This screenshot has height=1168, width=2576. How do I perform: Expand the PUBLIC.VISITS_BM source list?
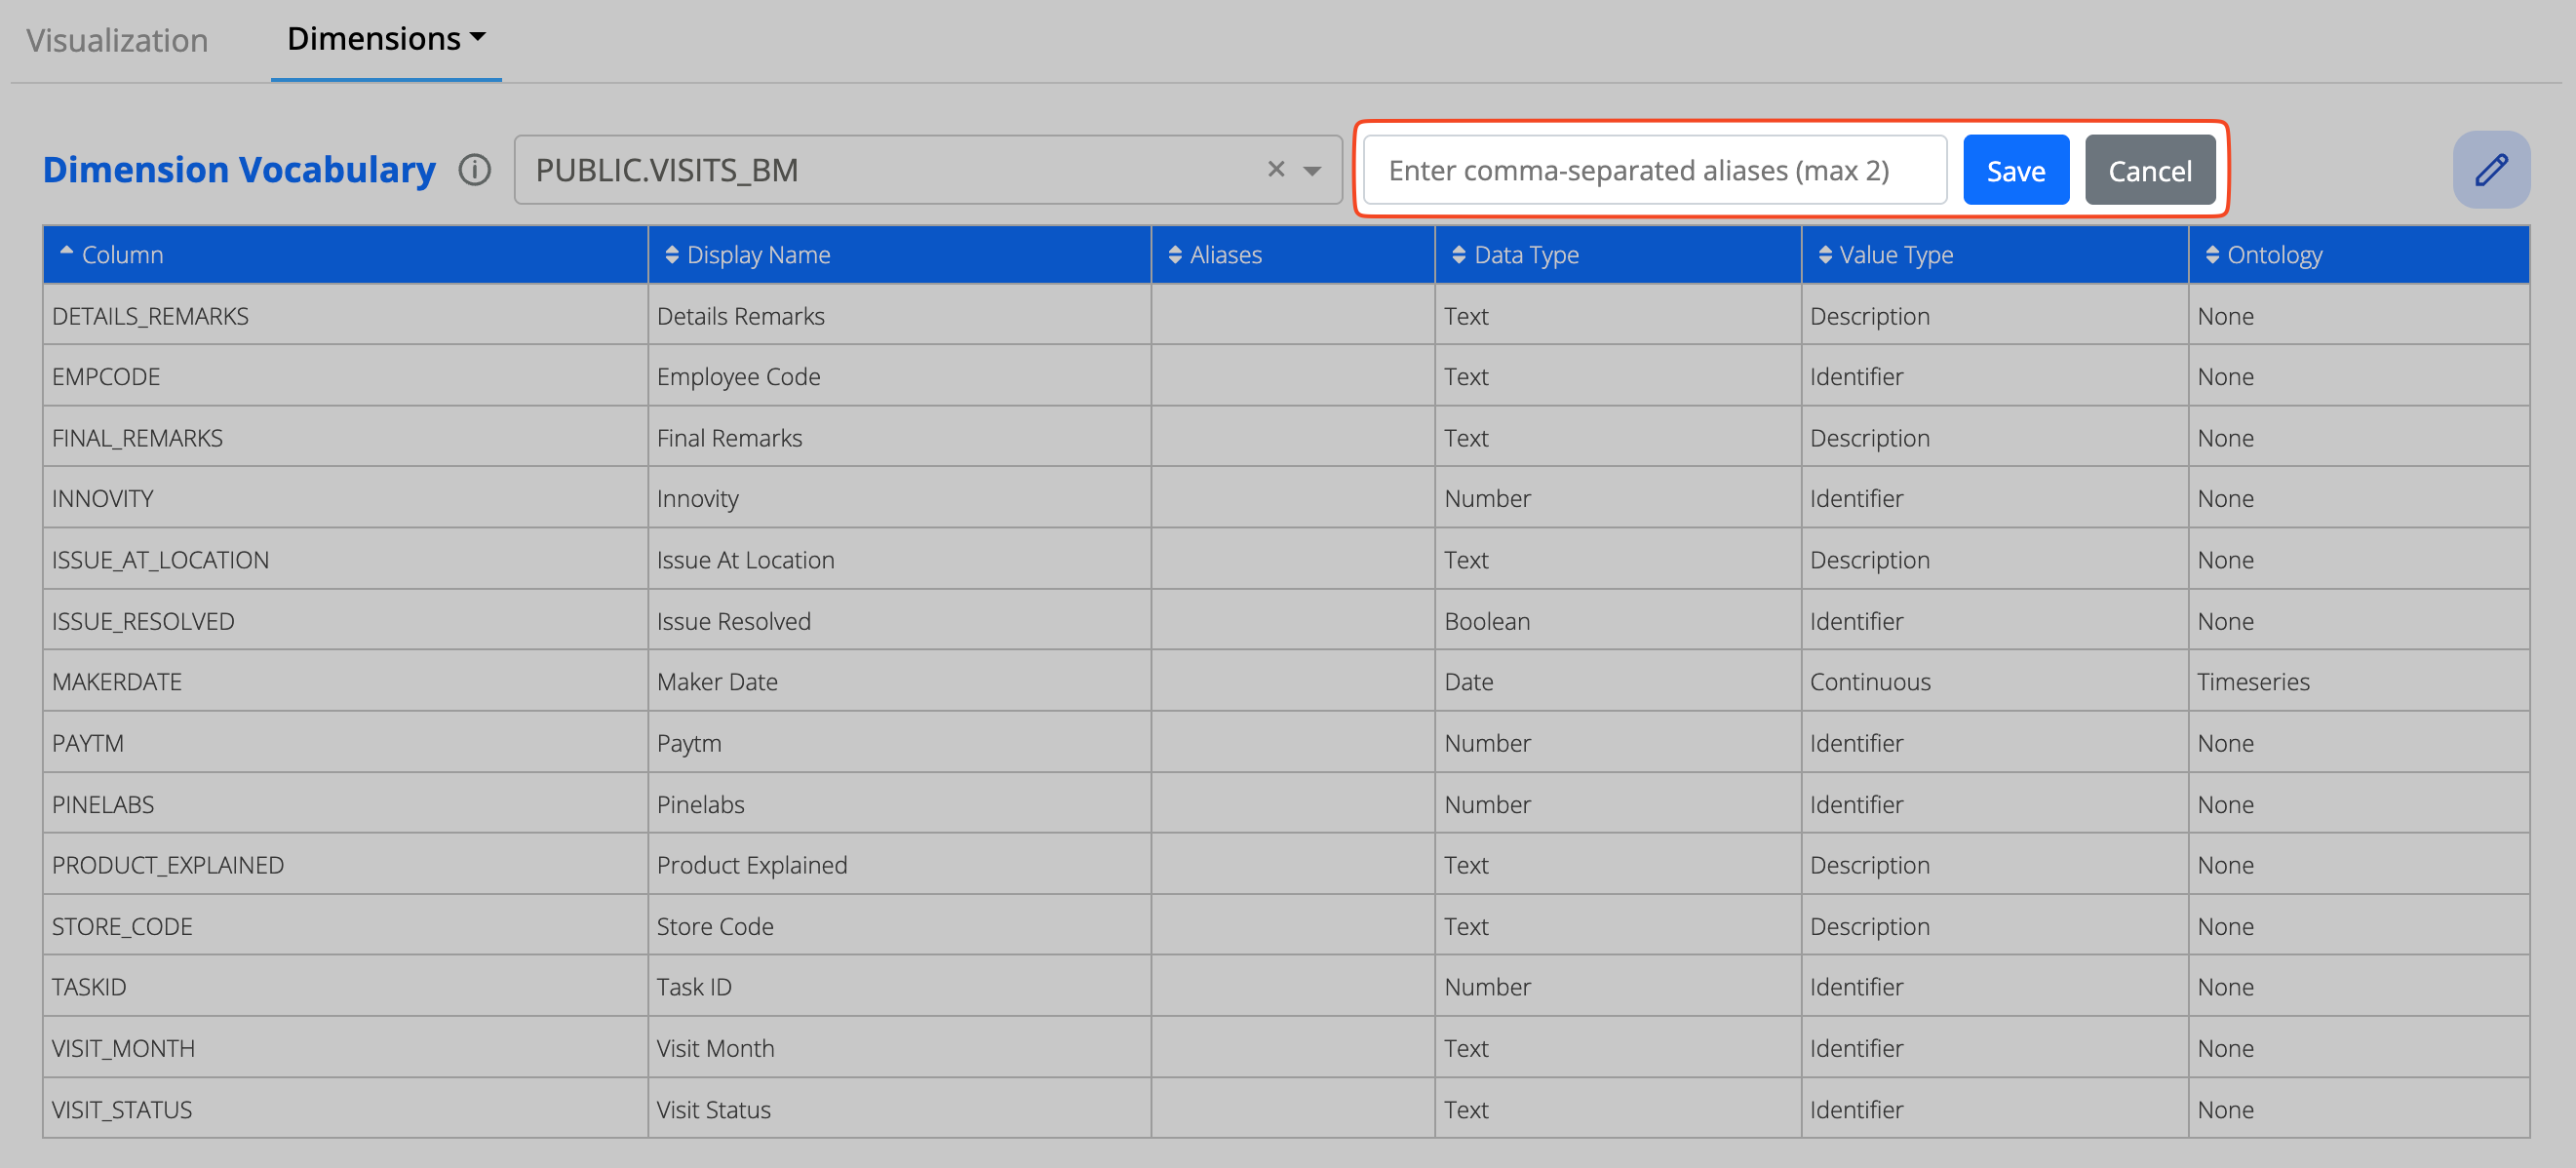[1313, 169]
